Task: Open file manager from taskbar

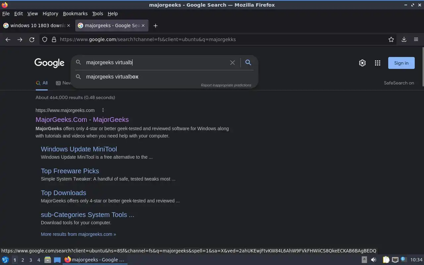Action: pos(48,260)
